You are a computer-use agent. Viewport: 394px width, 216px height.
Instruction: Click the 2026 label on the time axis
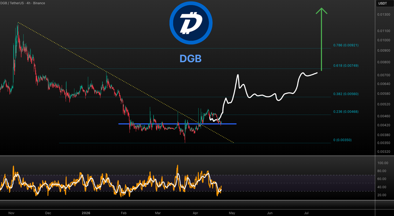pyautogui.click(x=86, y=213)
